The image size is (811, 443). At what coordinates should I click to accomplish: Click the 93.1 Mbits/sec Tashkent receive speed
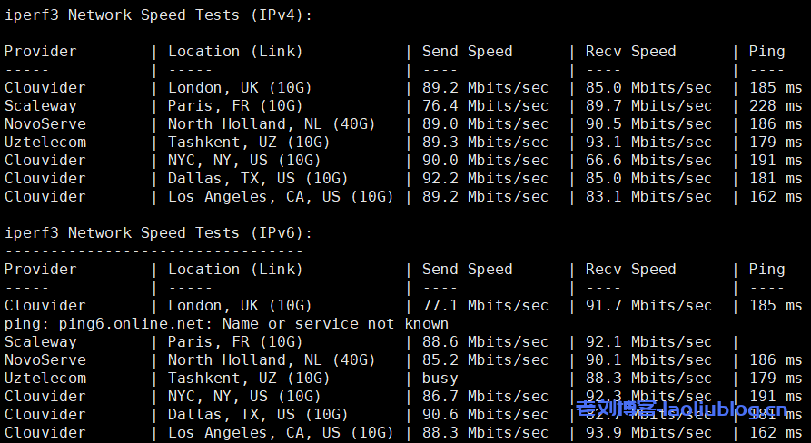coord(648,142)
